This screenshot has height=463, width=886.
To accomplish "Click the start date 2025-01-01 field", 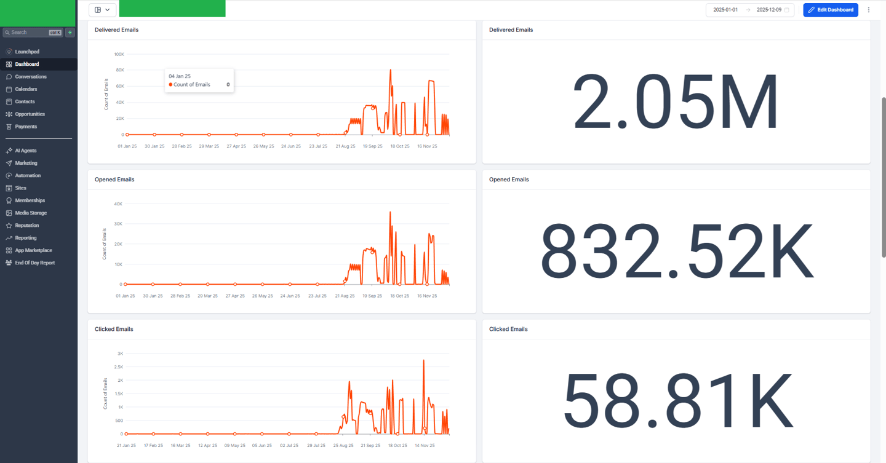I will pos(725,10).
